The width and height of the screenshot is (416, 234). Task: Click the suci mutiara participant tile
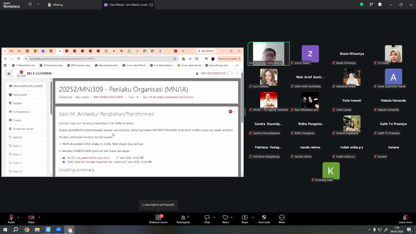268,77
